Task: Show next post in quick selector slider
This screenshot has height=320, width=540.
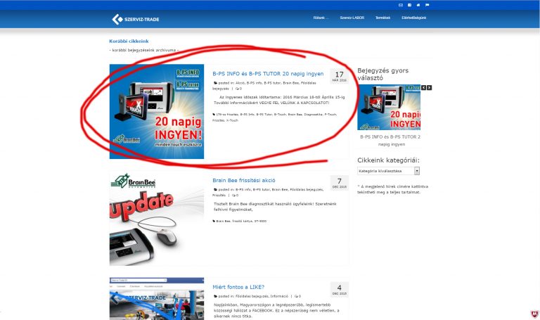Action: pyautogui.click(x=429, y=88)
